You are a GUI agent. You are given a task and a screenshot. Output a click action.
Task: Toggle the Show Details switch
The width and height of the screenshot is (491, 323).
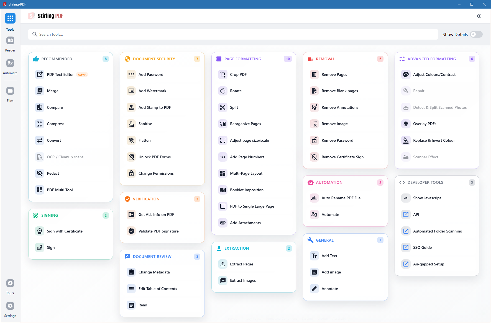(x=476, y=34)
